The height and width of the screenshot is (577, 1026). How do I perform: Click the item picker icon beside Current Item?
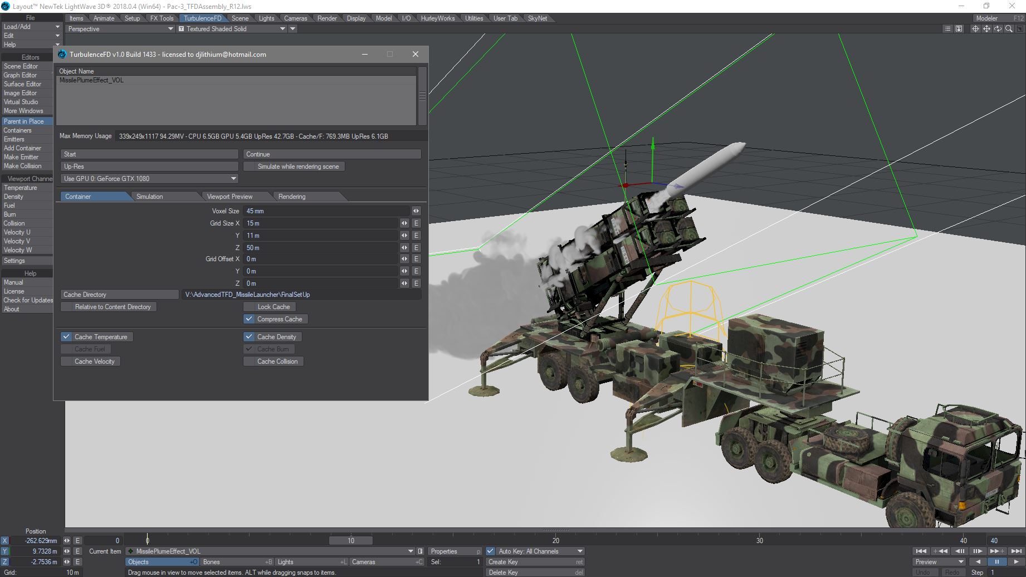click(421, 551)
